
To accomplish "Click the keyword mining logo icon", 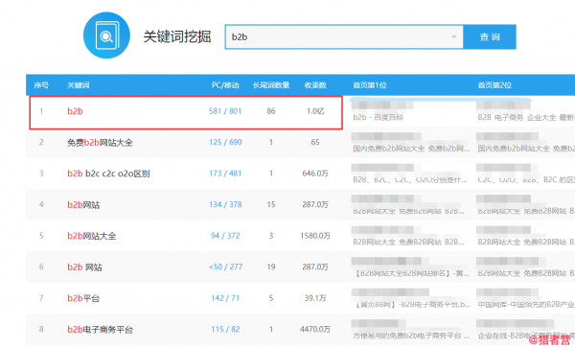I will coord(106,35).
